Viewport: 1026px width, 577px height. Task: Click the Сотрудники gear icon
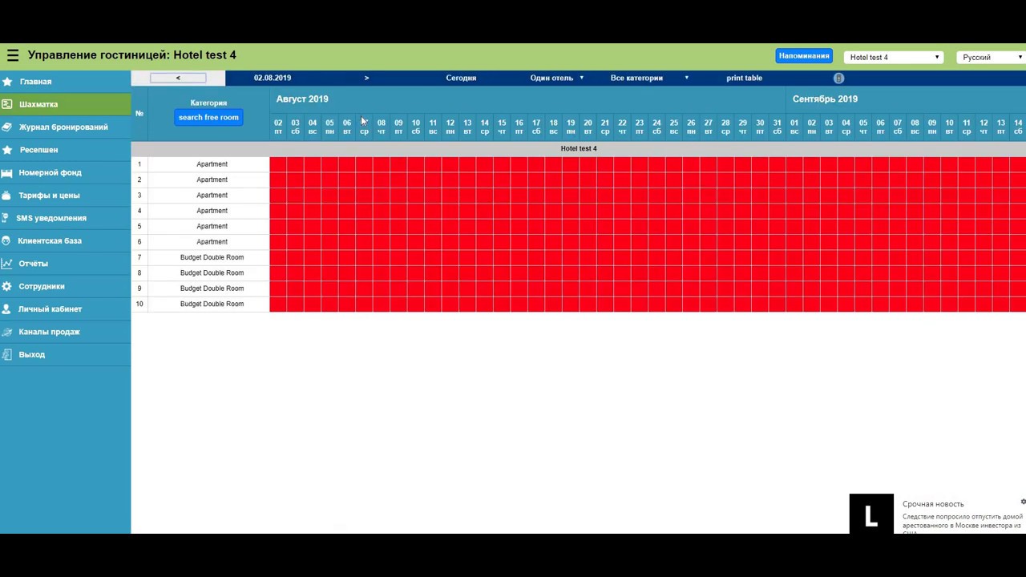tap(7, 286)
